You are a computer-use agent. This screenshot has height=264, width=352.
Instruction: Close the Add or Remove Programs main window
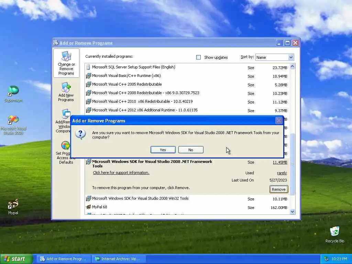296,43
